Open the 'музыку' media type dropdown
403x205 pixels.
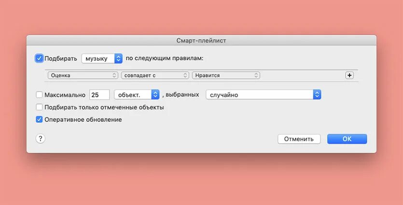102,59
